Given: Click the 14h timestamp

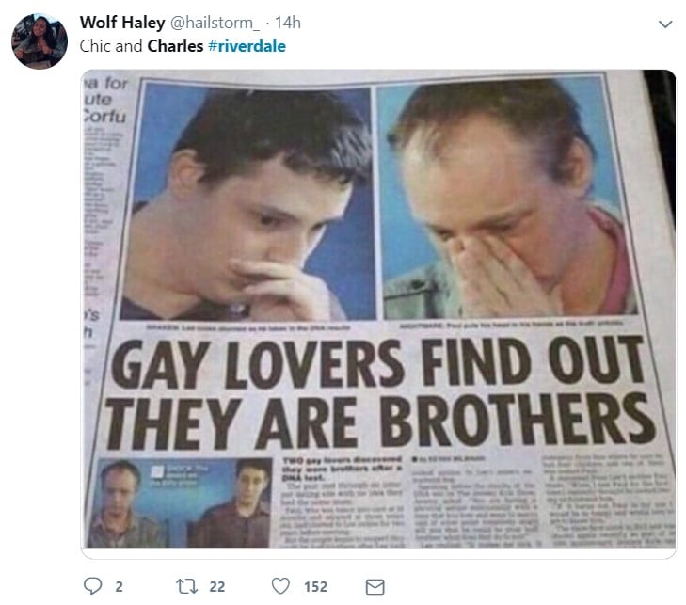Looking at the screenshot, I should [288, 23].
